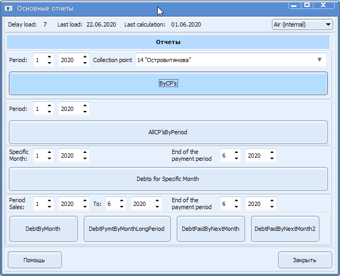Click the Period Sales start year field
This screenshot has width=340, height=276.
pyautogui.click(x=69, y=203)
